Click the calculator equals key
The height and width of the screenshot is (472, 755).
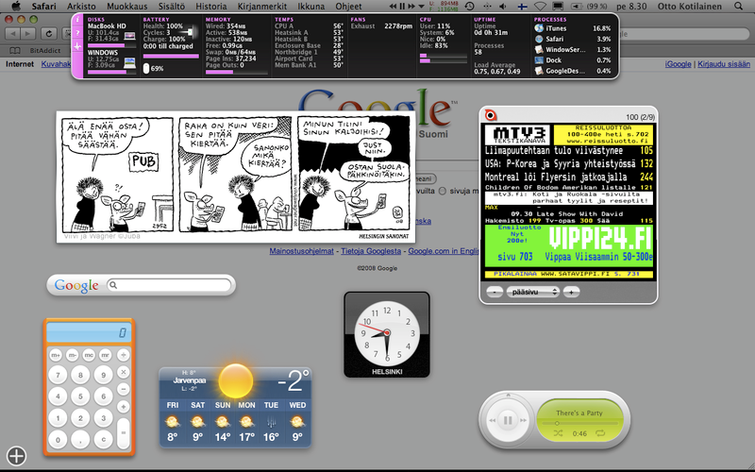click(x=124, y=433)
